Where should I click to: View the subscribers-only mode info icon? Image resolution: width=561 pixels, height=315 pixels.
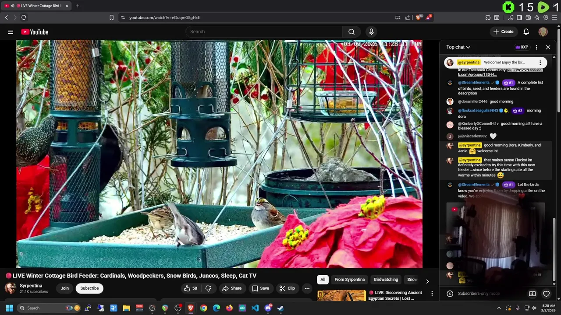click(450, 294)
